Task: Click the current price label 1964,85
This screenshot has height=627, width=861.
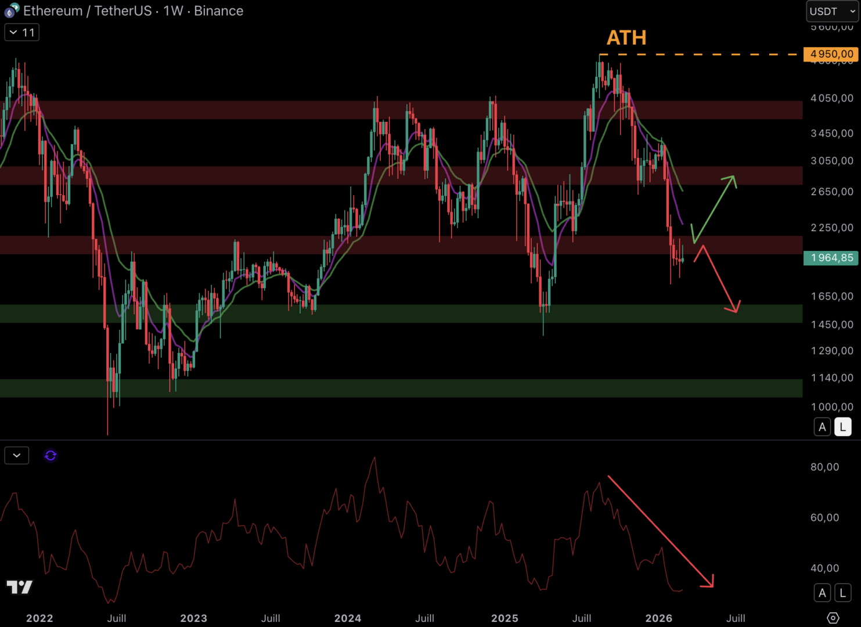Action: click(x=831, y=258)
